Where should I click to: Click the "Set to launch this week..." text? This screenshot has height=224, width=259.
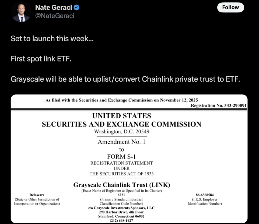pos(52,39)
